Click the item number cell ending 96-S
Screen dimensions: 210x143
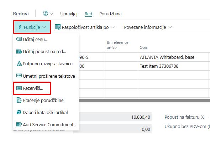[x=92, y=57]
